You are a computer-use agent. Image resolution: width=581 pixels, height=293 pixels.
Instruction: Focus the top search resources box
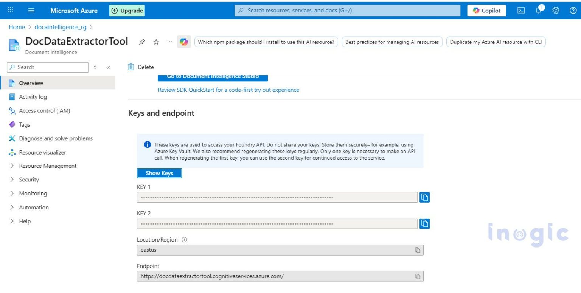pyautogui.click(x=347, y=11)
